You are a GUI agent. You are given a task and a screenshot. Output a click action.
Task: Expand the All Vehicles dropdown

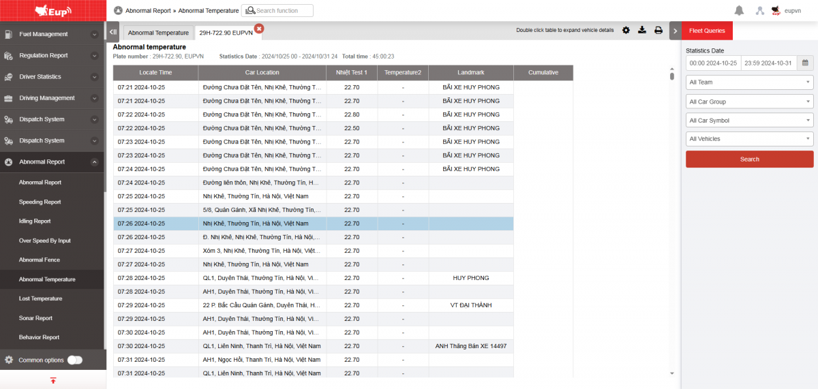click(x=749, y=139)
